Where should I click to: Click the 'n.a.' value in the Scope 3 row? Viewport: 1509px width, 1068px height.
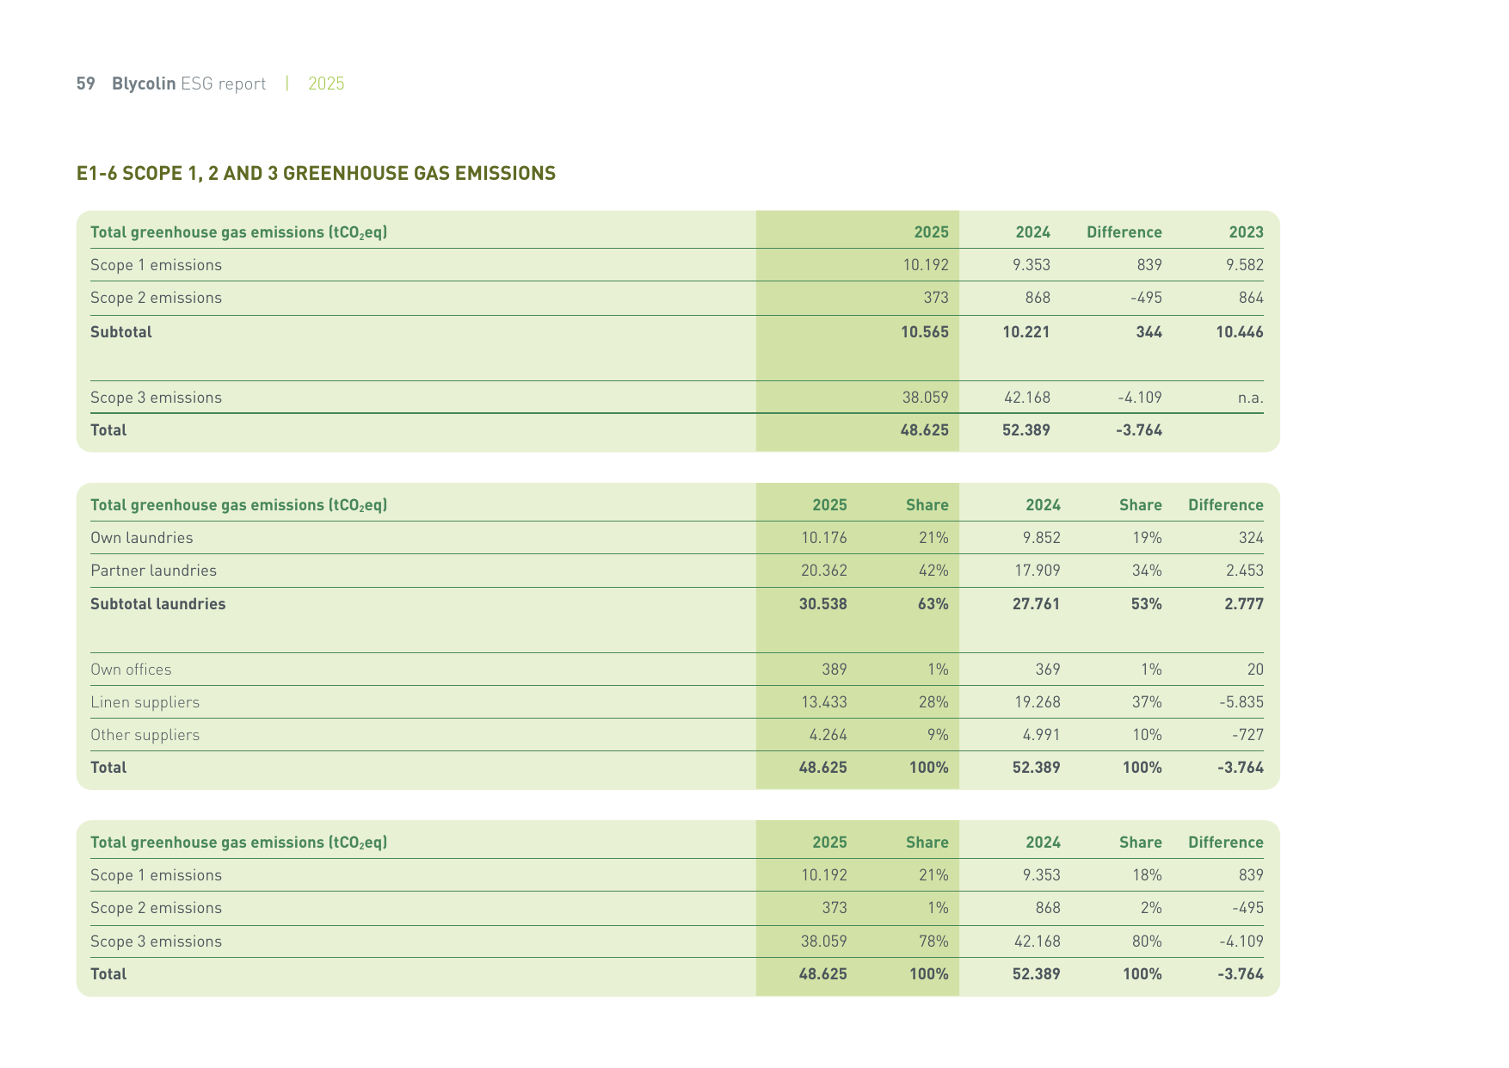(1250, 398)
